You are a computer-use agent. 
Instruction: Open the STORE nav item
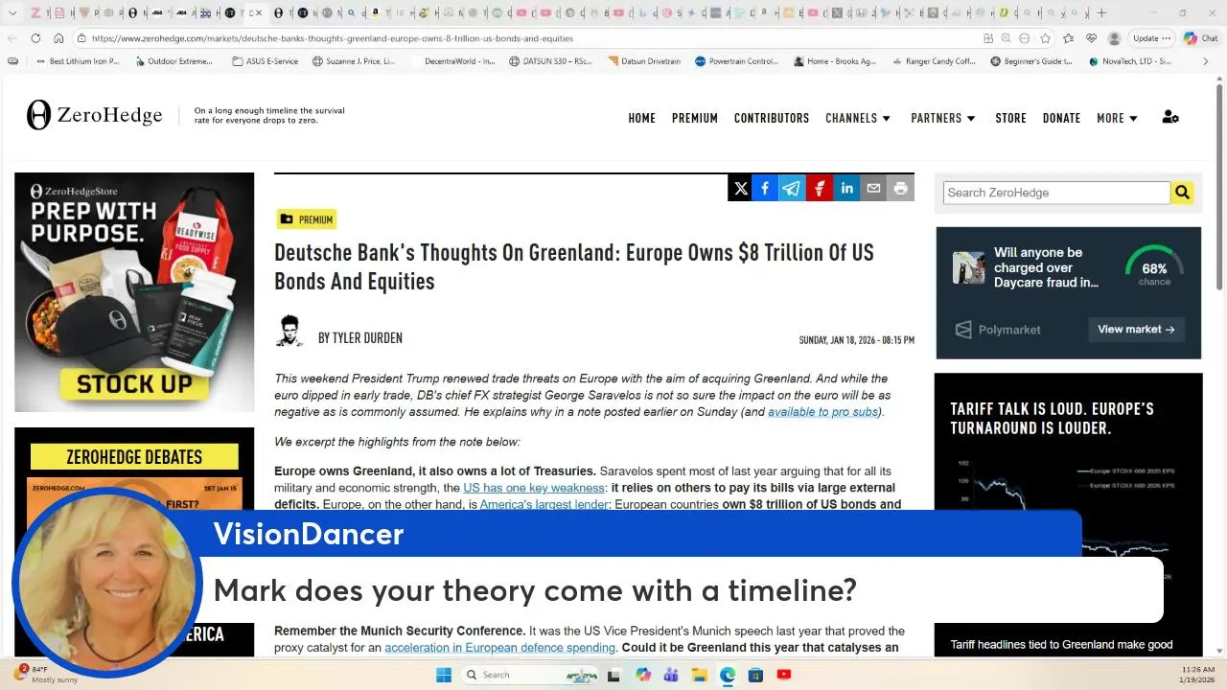coord(1010,118)
